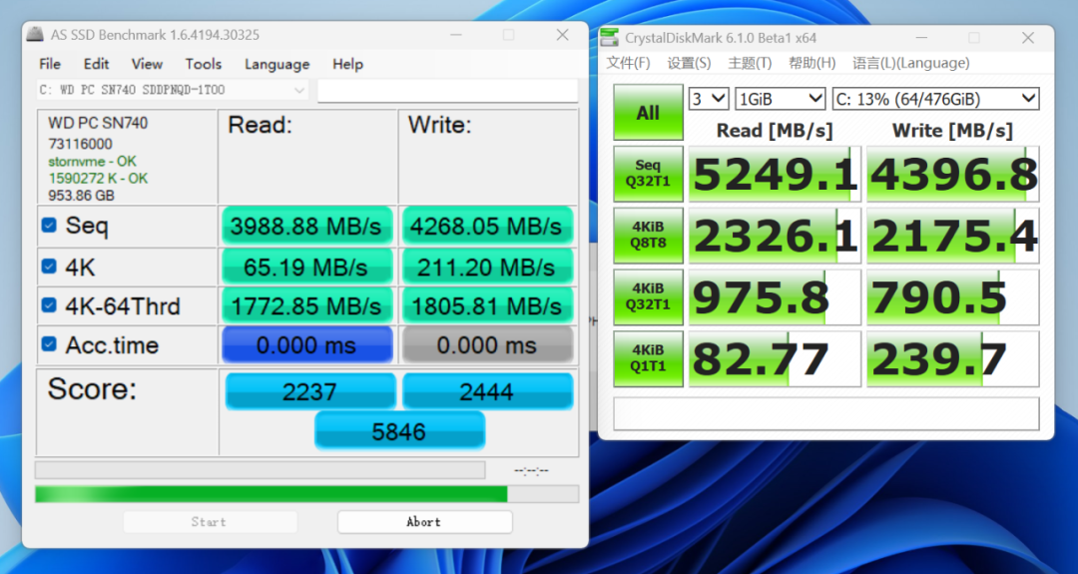Open 帮助(H) menu in CrystalDiskMark
1078x574 pixels.
point(811,63)
